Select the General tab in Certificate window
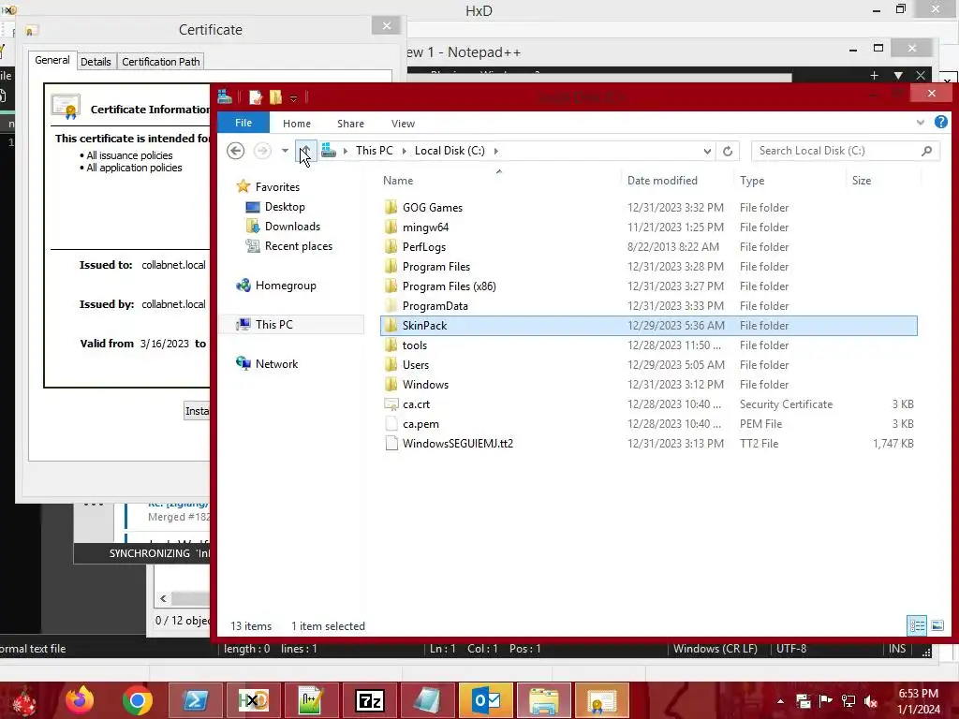Screen dimensions: 959x719 [52, 60]
